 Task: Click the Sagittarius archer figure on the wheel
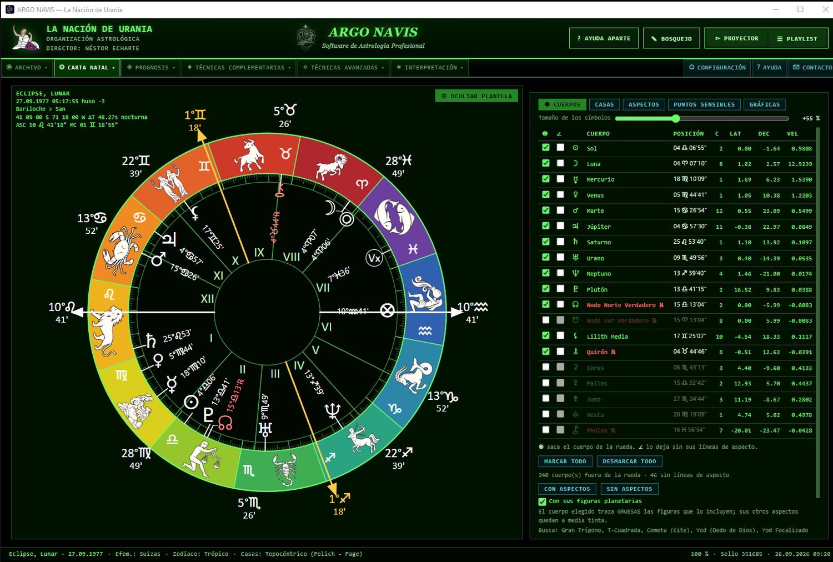(x=363, y=438)
